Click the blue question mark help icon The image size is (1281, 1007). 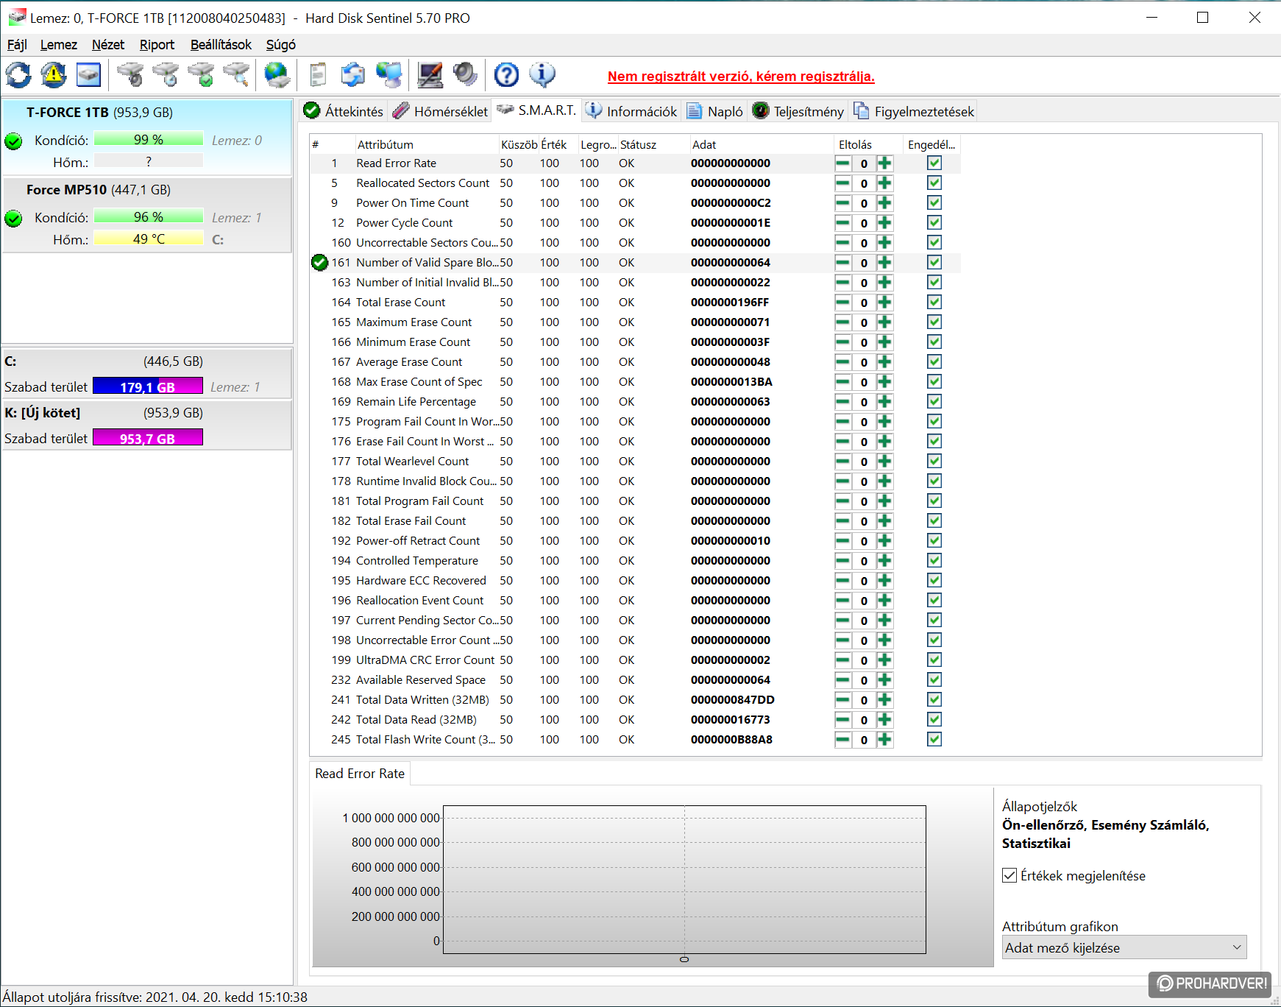click(x=506, y=74)
